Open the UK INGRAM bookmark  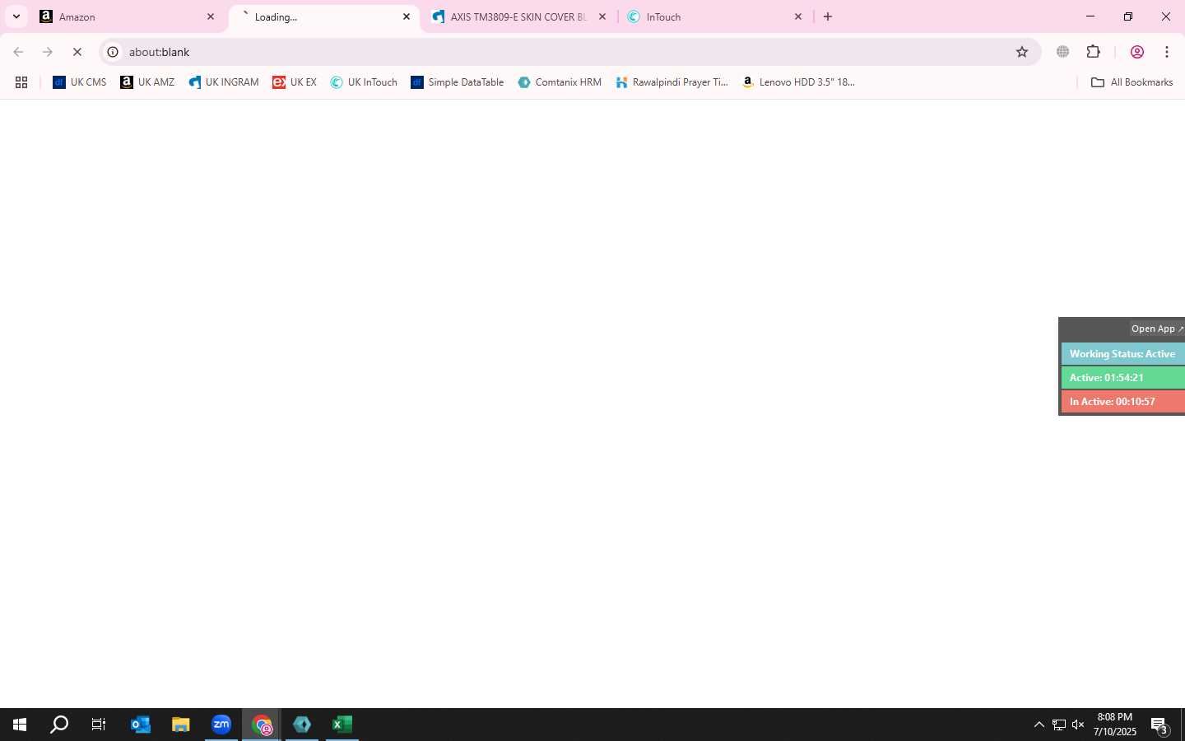pyautogui.click(x=224, y=82)
